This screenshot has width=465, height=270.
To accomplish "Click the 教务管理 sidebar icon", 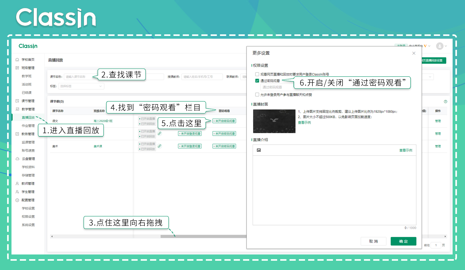I will (x=17, y=134).
